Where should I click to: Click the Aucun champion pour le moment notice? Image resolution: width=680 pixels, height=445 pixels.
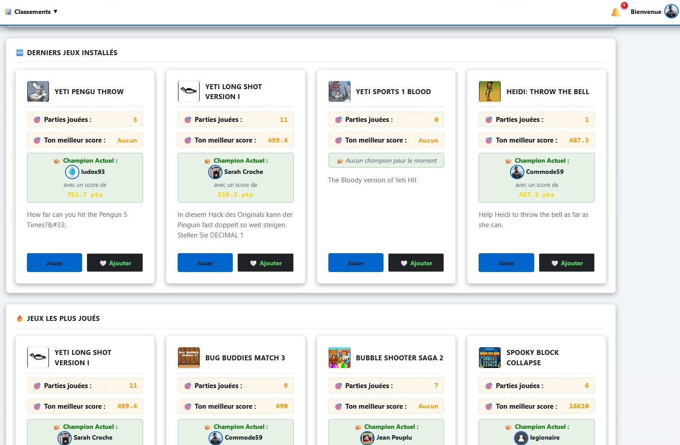386,160
